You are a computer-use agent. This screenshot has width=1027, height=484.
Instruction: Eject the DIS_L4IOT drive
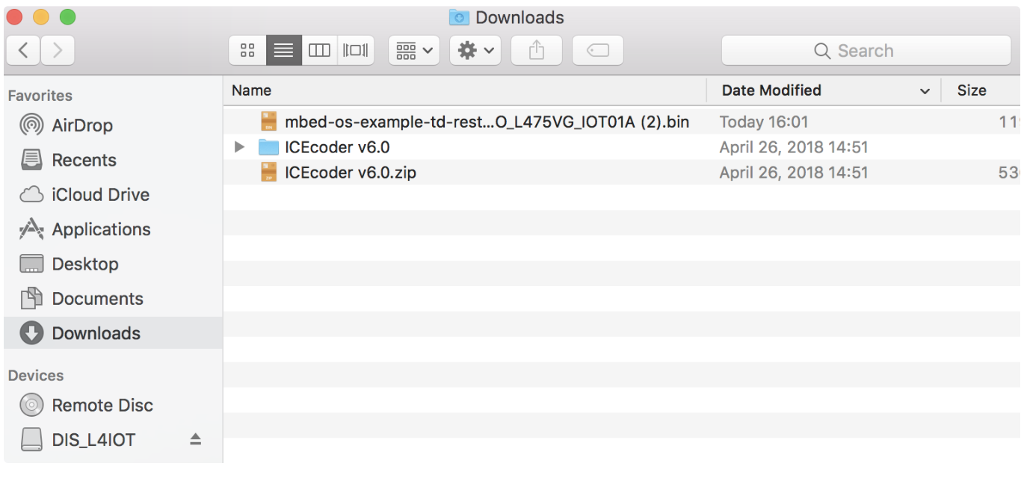click(x=195, y=440)
